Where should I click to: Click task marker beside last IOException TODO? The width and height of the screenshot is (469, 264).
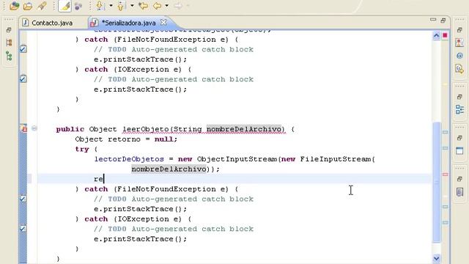click(x=23, y=229)
